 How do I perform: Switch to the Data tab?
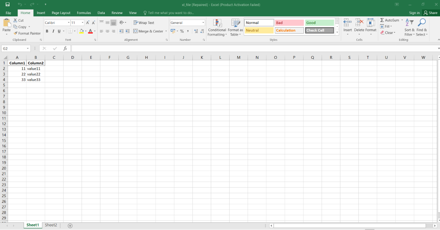[x=101, y=13]
